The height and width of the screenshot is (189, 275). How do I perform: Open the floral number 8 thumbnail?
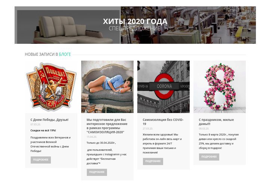pyautogui.click(x=220, y=87)
